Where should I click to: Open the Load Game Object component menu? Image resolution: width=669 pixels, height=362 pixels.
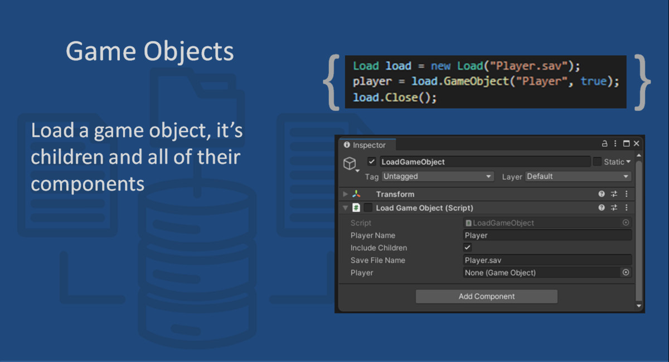[627, 208]
